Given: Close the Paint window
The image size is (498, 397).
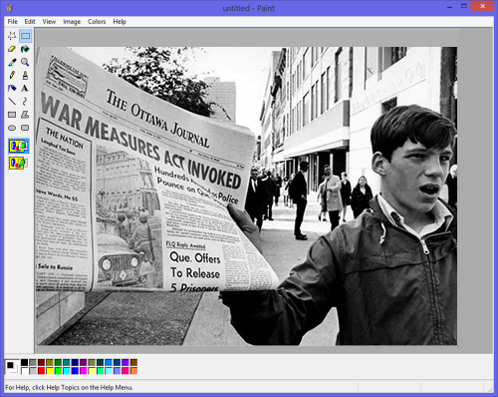Looking at the screenshot, I should [x=483, y=6].
